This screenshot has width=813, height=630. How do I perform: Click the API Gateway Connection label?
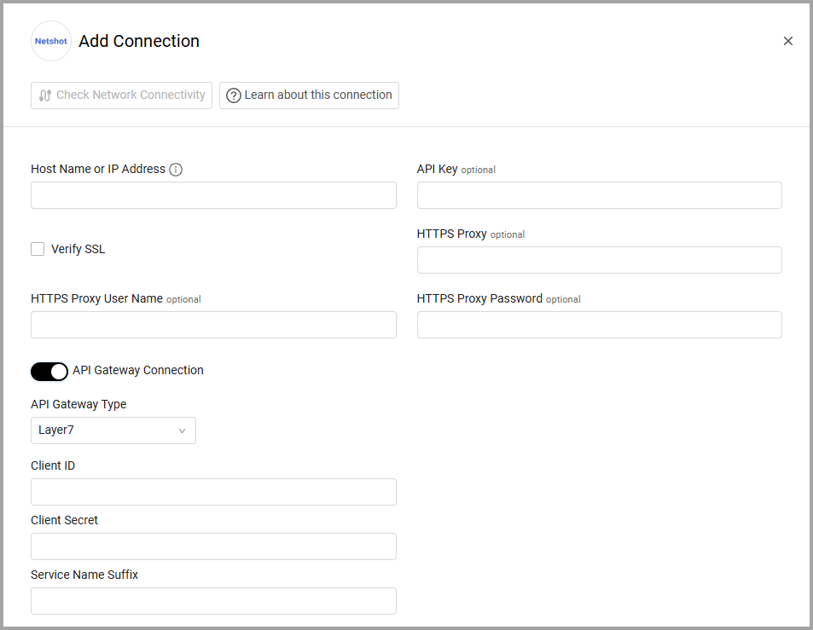point(137,370)
